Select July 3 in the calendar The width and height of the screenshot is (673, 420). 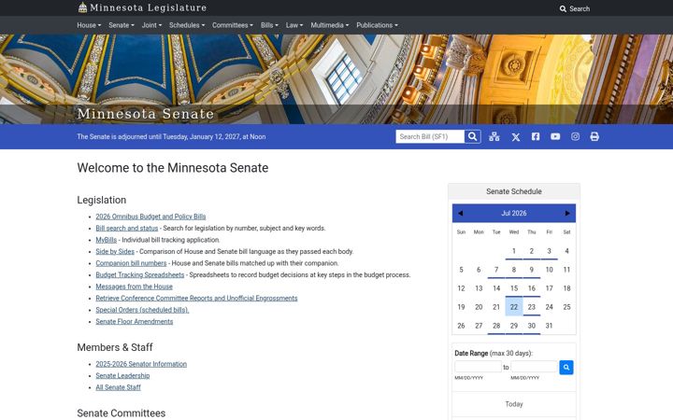click(x=549, y=251)
